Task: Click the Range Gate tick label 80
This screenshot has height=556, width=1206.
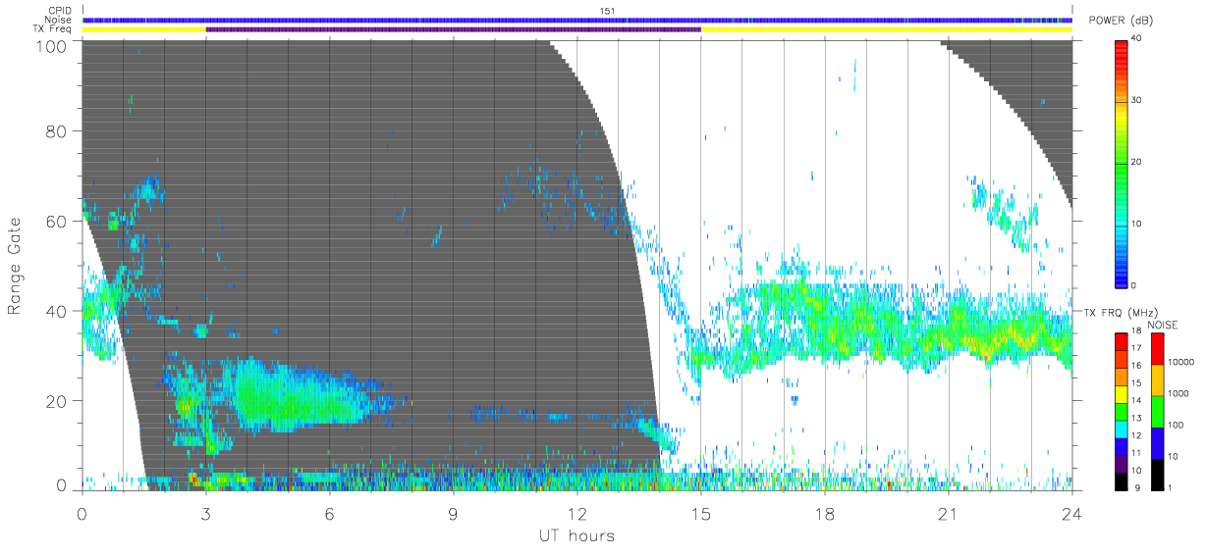Action: click(x=55, y=131)
